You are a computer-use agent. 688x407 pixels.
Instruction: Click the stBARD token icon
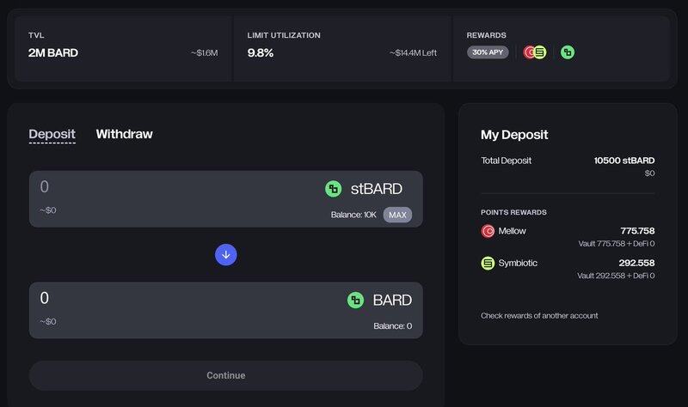click(x=334, y=189)
